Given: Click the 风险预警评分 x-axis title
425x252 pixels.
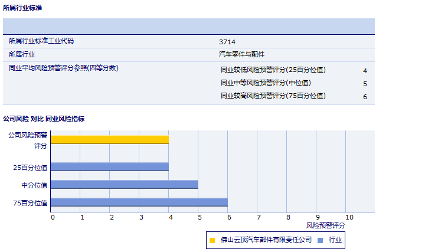Looking at the screenshot, I should click(326, 225).
